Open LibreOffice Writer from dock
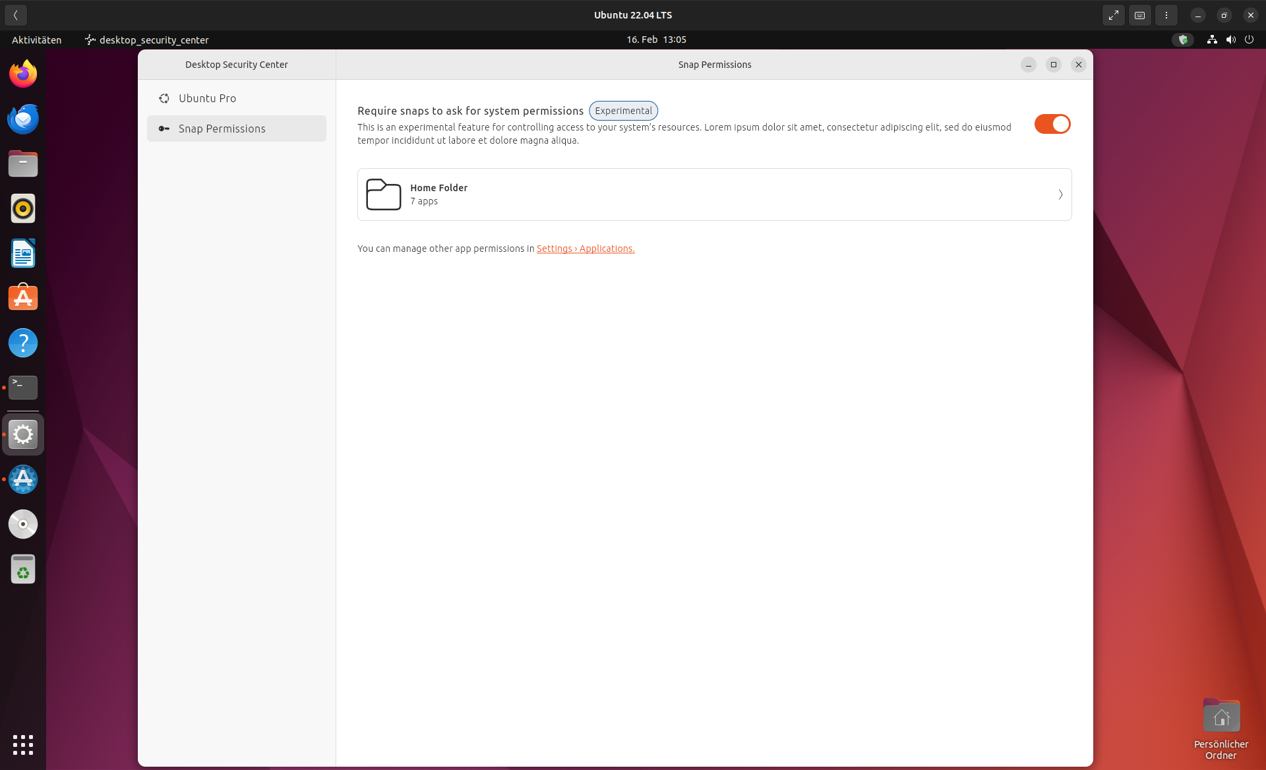Viewport: 1266px width, 770px height. [x=23, y=254]
